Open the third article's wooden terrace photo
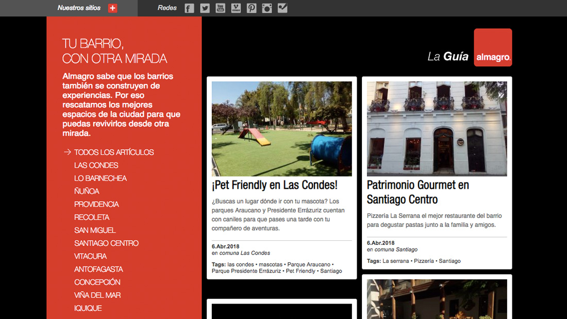 [x=437, y=299]
